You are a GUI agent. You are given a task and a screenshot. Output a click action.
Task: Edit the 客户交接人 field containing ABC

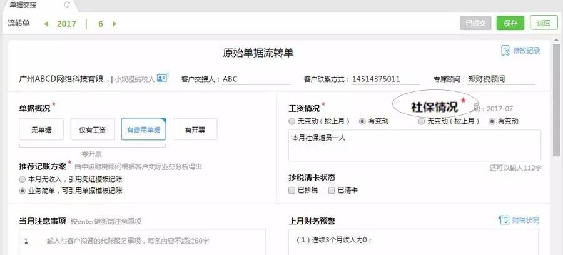(256, 79)
